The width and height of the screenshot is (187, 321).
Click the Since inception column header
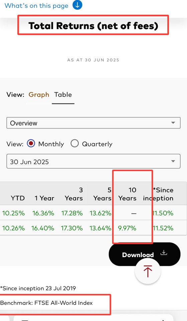point(158,194)
